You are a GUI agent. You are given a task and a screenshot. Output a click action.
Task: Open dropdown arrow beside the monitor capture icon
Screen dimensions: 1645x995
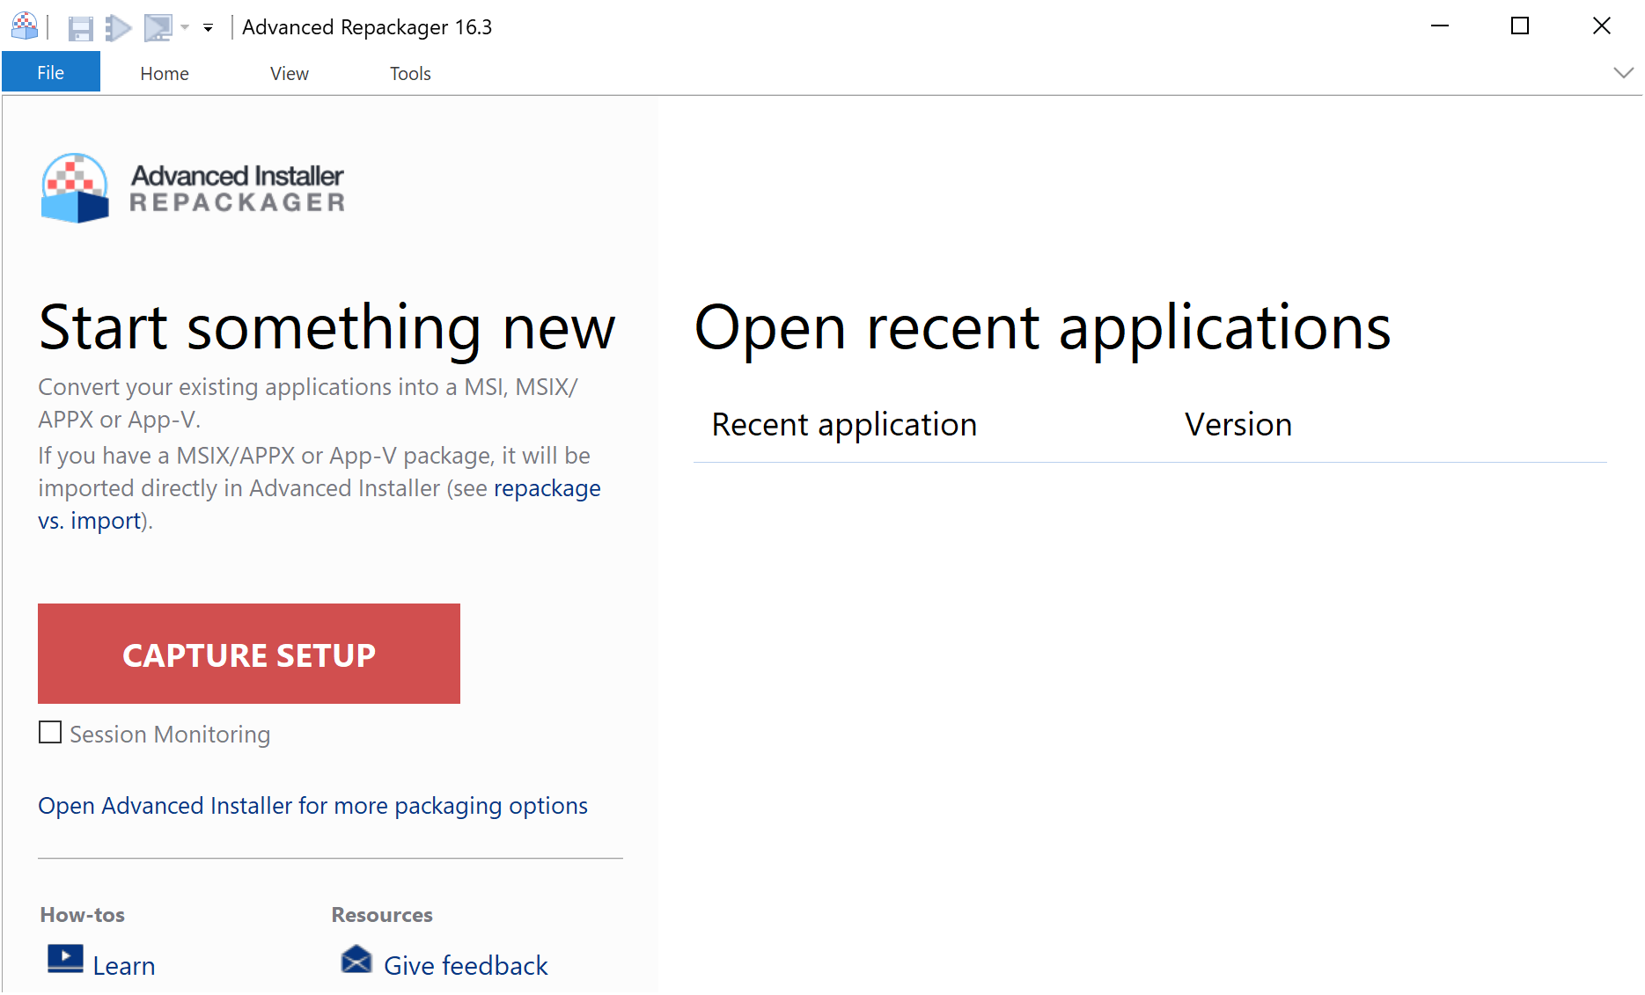click(x=185, y=28)
